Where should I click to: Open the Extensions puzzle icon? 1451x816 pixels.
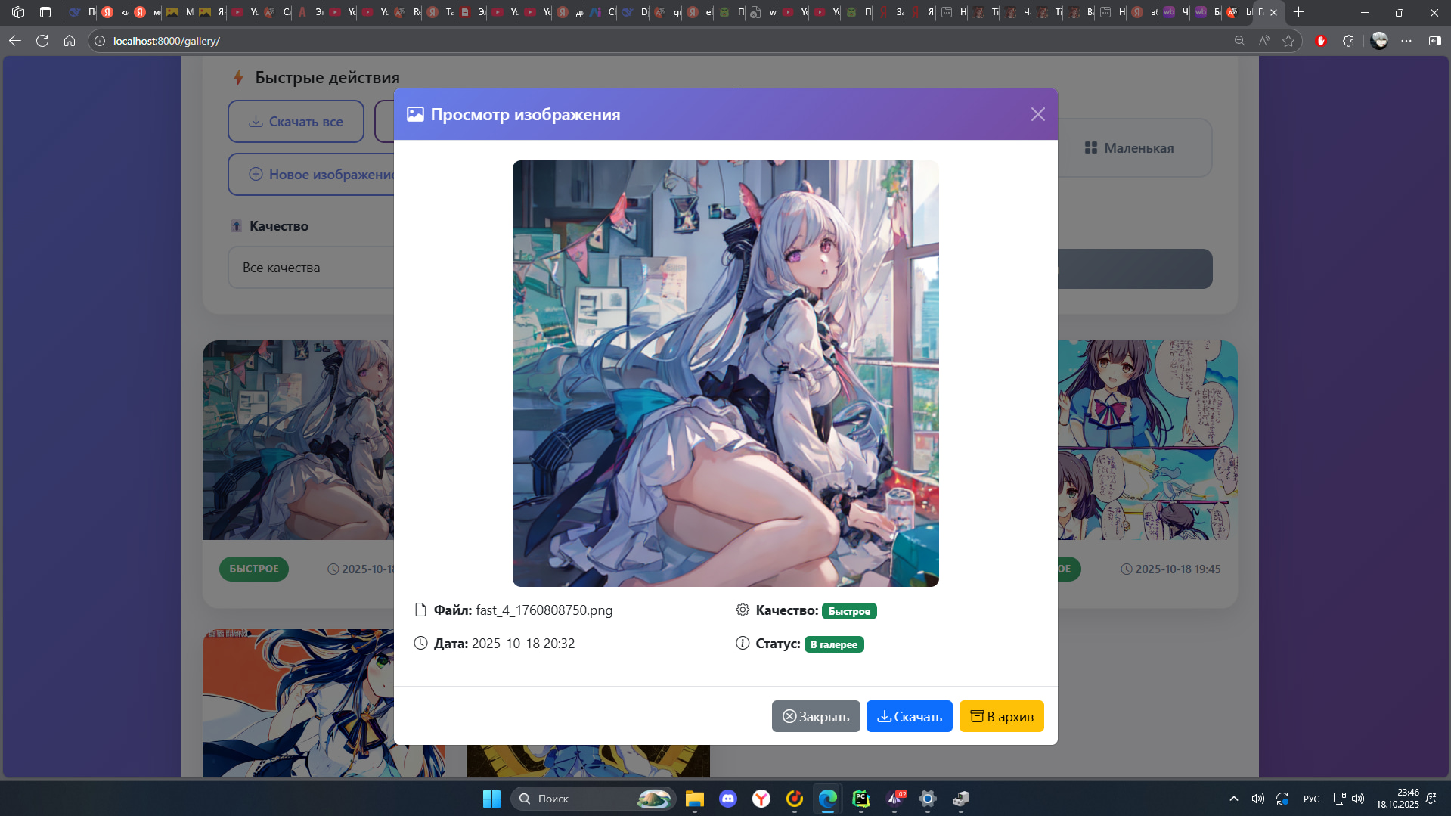pyautogui.click(x=1348, y=41)
